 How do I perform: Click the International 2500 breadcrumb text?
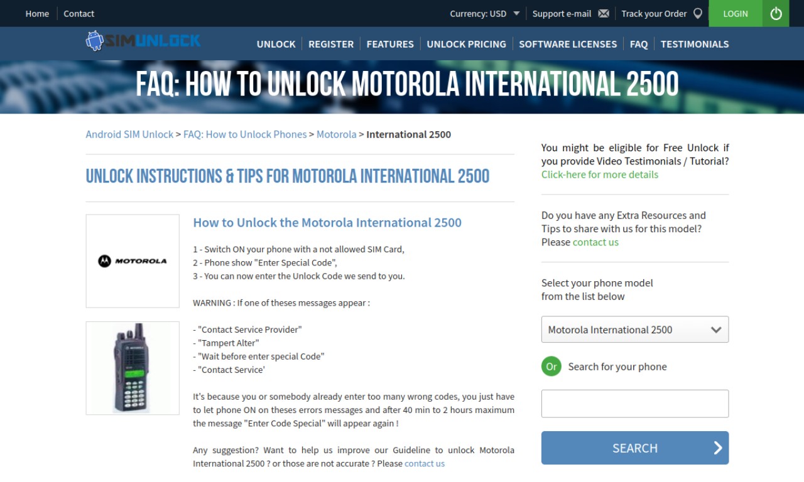point(409,134)
